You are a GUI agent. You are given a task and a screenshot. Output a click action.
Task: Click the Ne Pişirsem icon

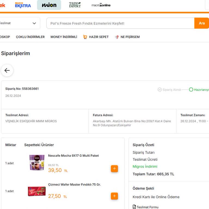(117, 37)
